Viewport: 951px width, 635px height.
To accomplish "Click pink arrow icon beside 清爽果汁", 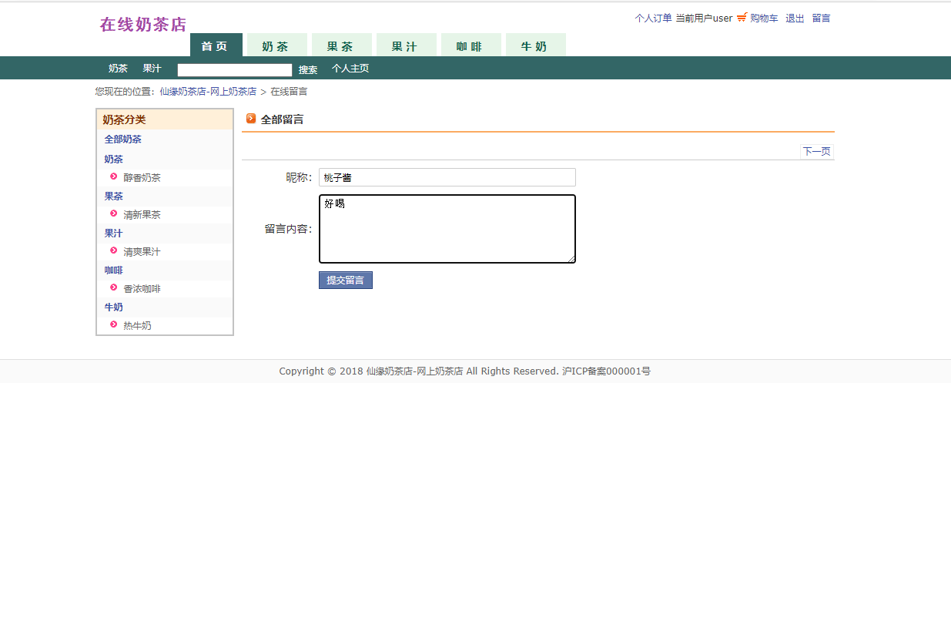I will pos(112,251).
